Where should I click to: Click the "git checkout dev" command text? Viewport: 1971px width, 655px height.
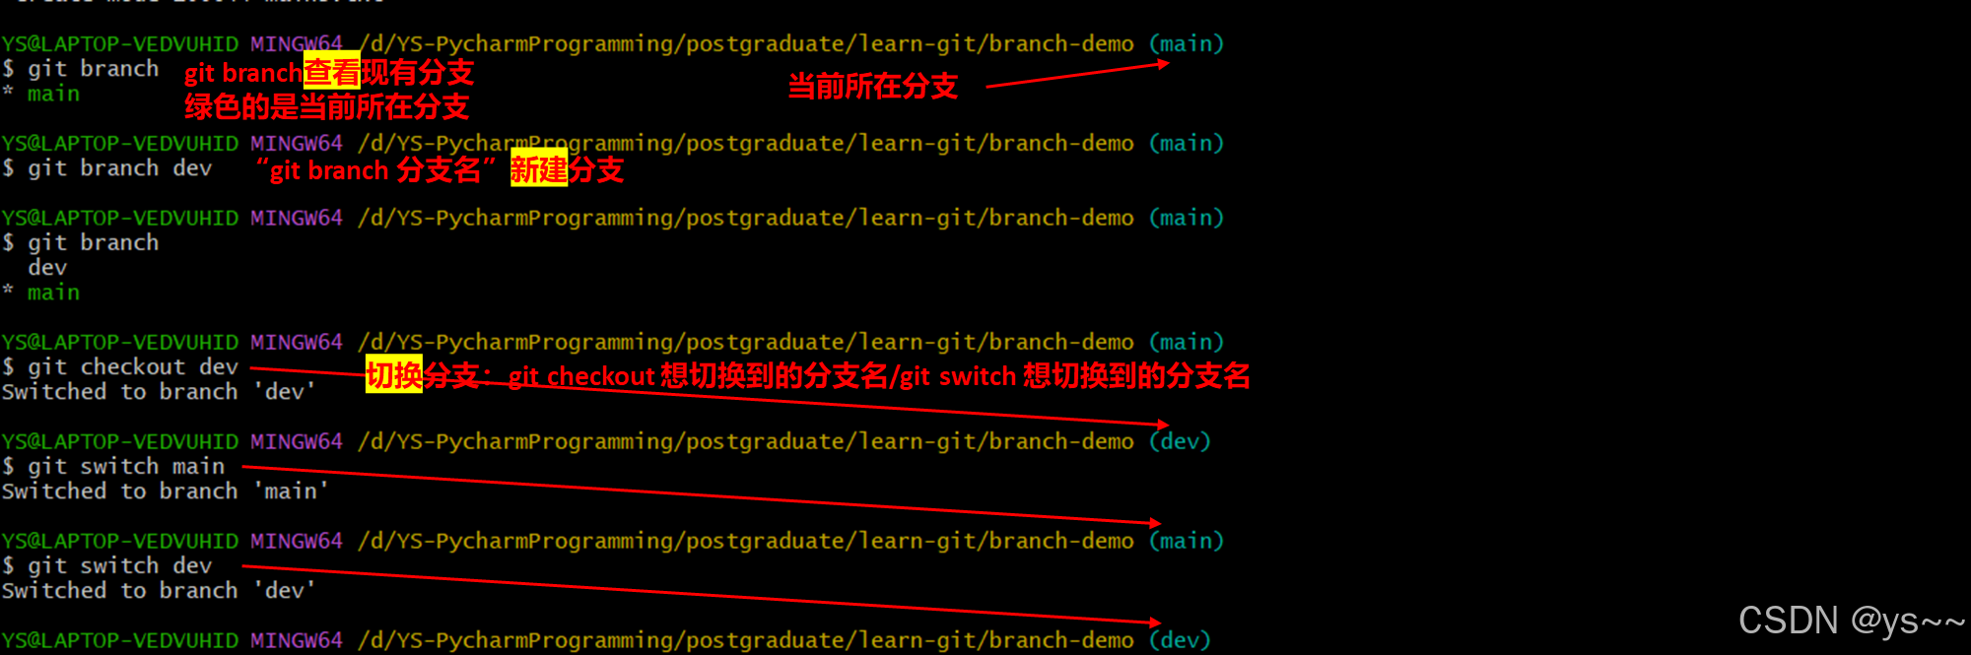133,367
